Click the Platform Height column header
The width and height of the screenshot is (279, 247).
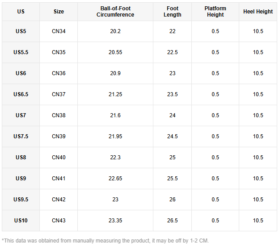click(215, 12)
